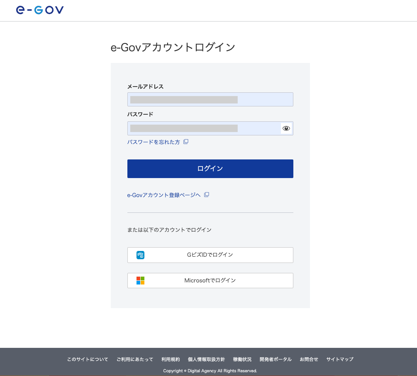The width and height of the screenshot is (417, 376).
Task: Open the ご利用にあたって footer link
Action: [135, 359]
